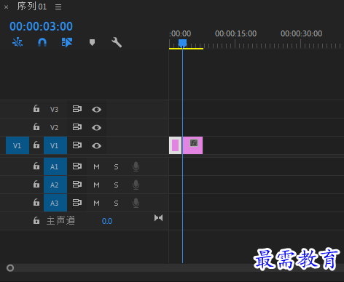Click ruler at 00:00:15:00
Screen dimensions: 344x282
[x=235, y=33]
